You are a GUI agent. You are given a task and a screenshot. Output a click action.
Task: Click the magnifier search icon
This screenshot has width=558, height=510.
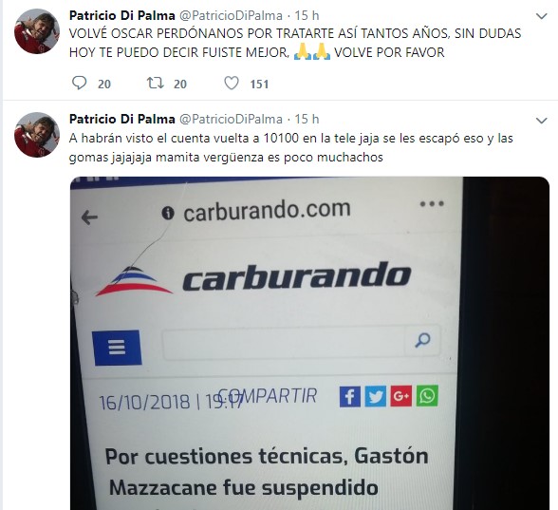click(x=422, y=340)
